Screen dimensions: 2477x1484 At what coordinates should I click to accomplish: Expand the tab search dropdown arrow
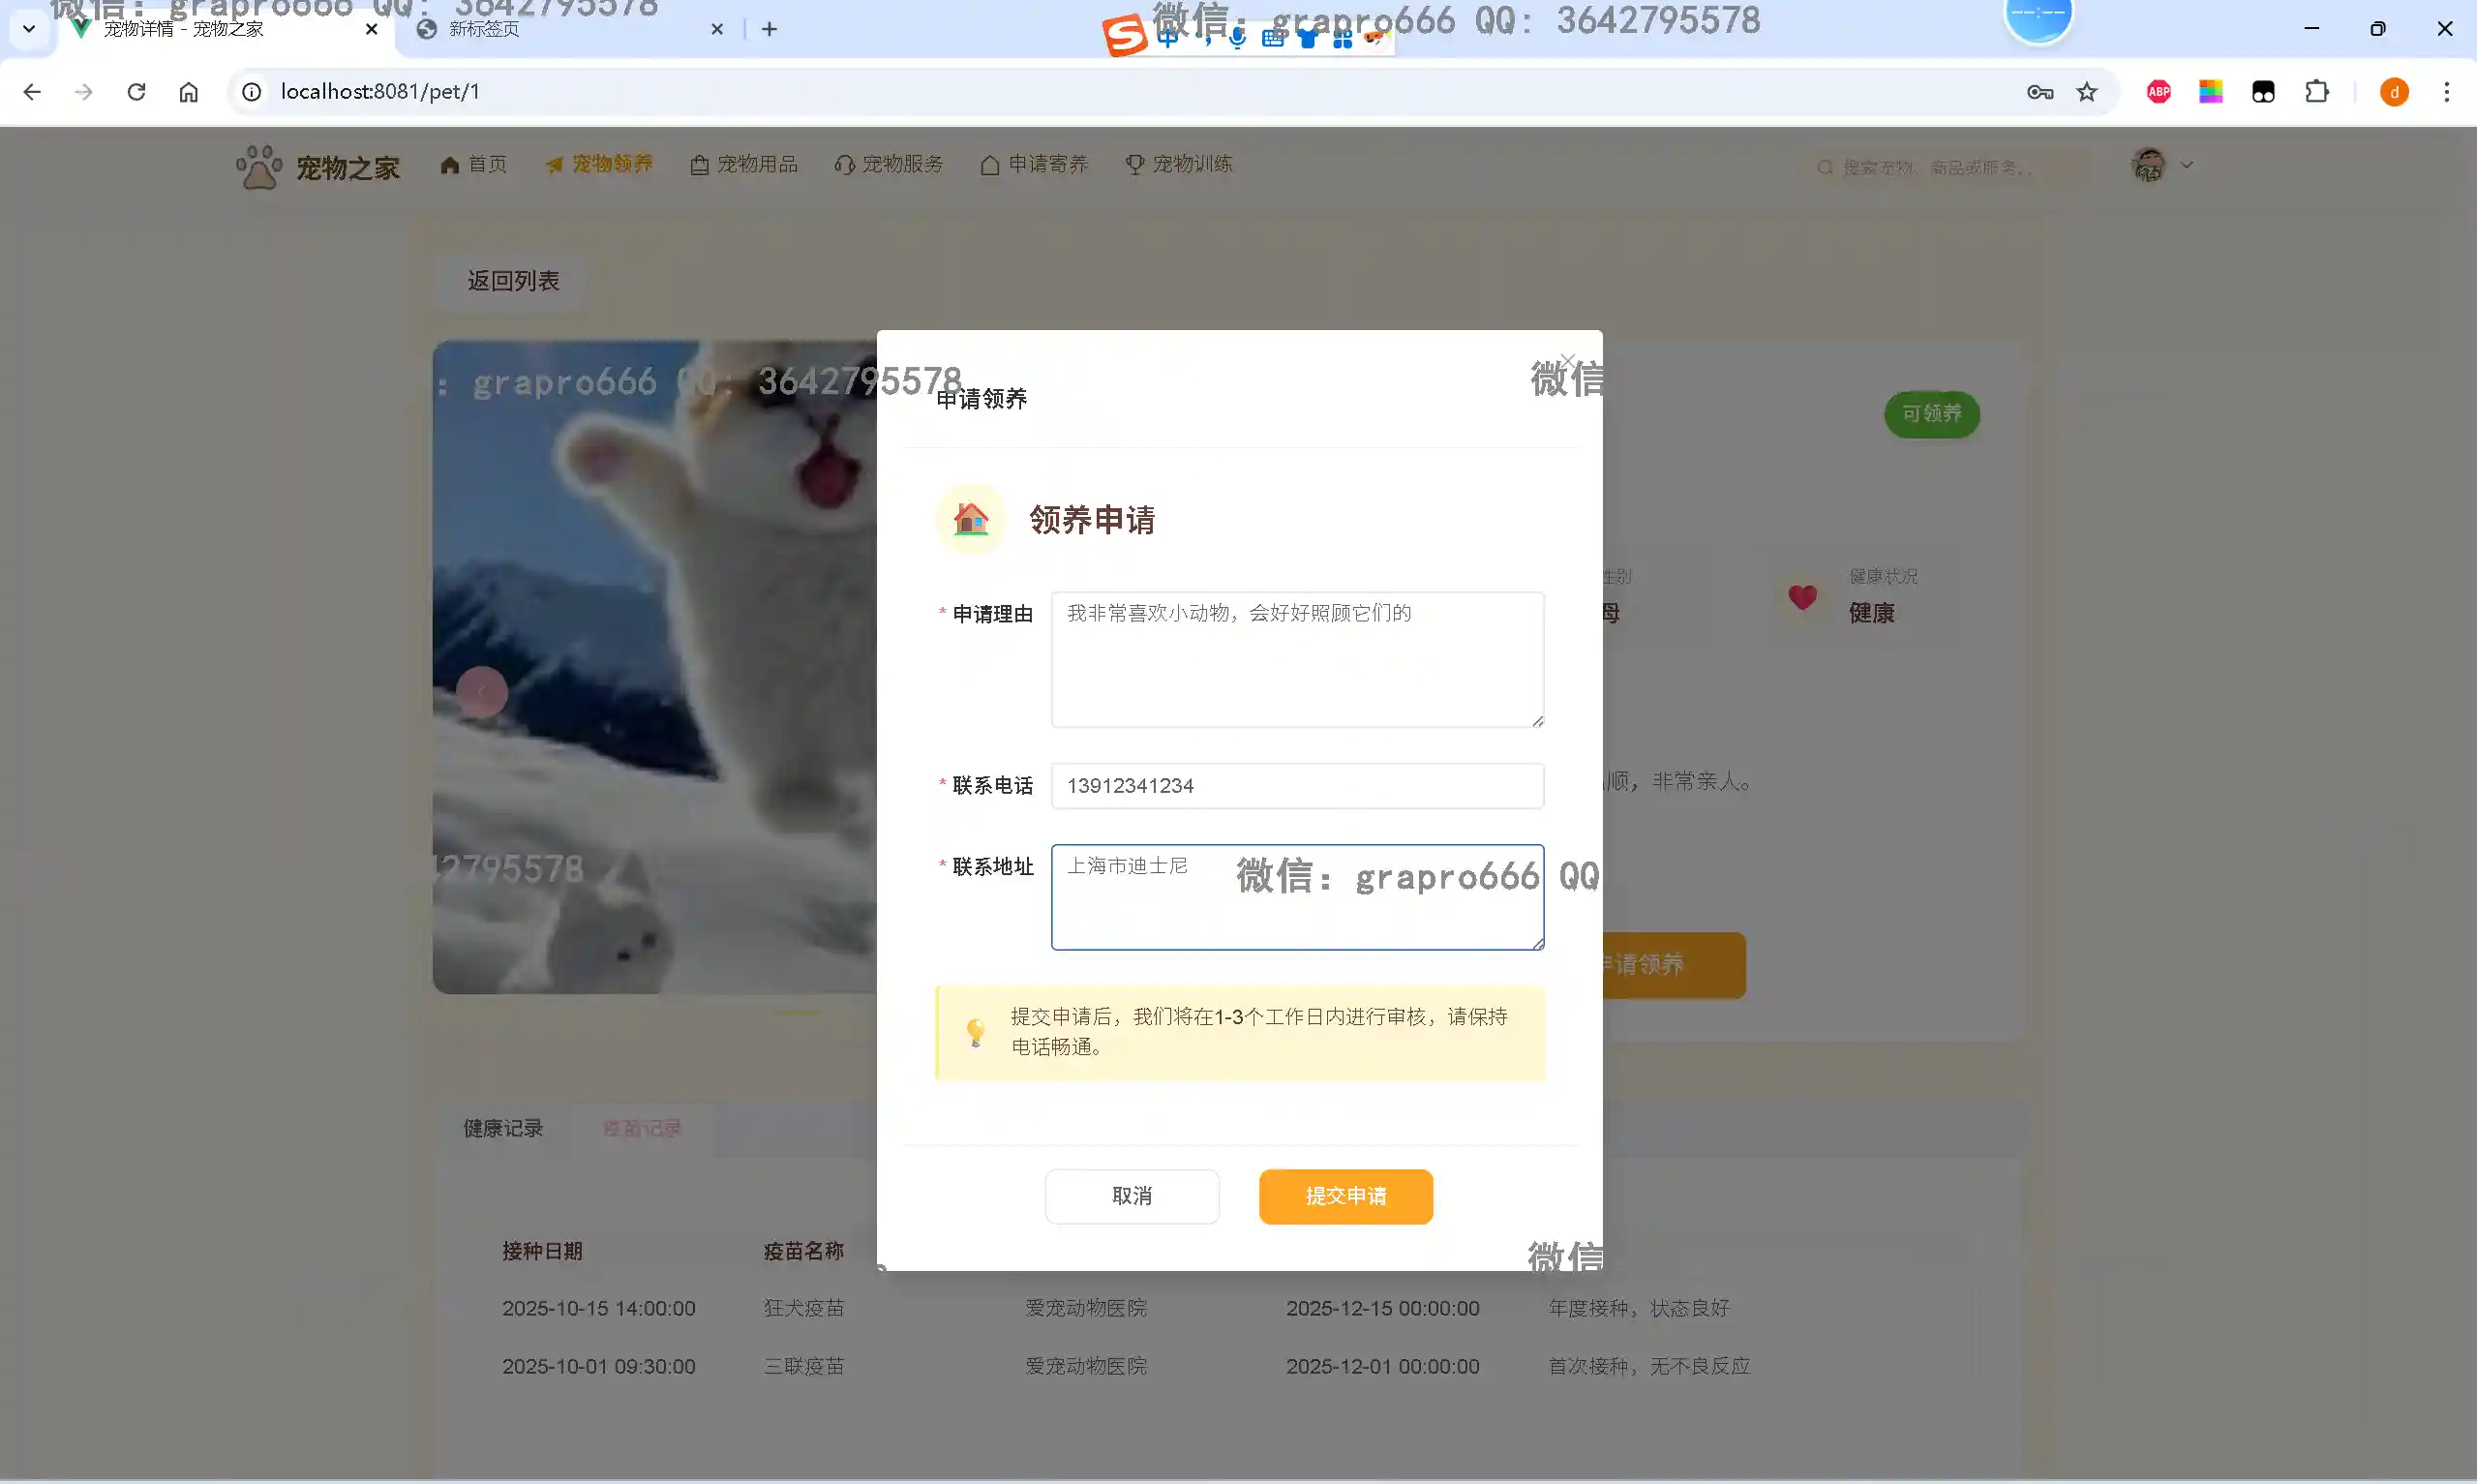click(29, 29)
